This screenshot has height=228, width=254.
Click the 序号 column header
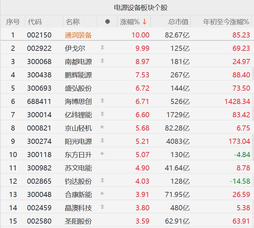pyautogui.click(x=13, y=22)
